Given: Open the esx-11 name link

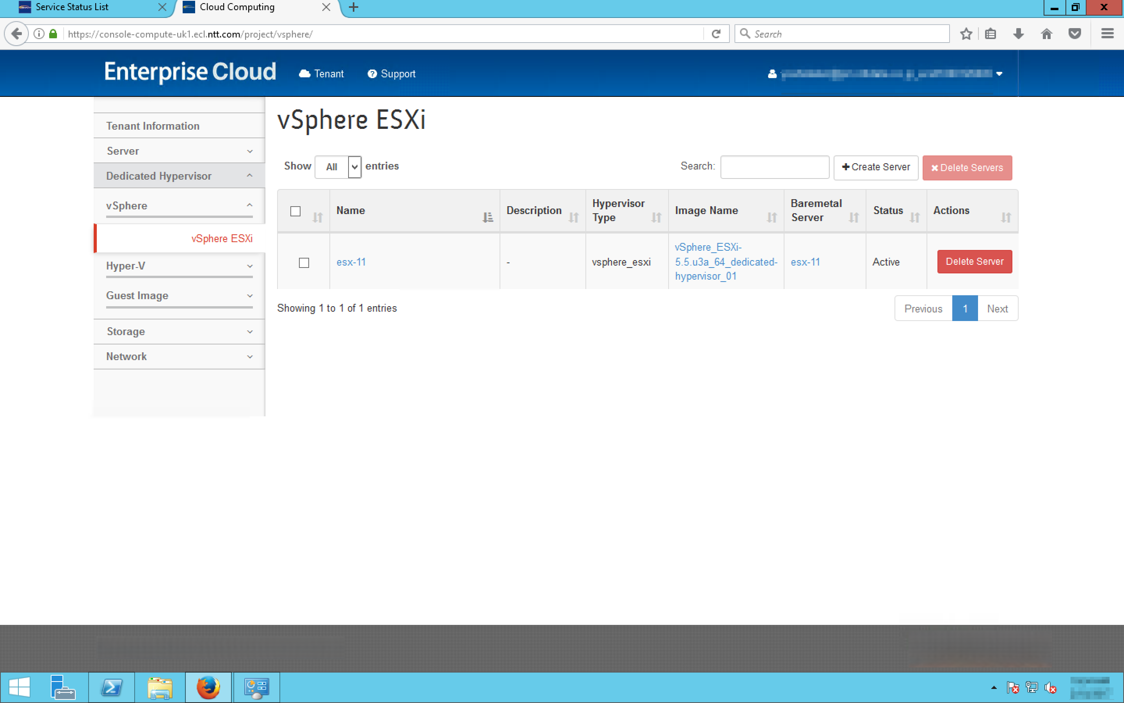Looking at the screenshot, I should coord(351,262).
